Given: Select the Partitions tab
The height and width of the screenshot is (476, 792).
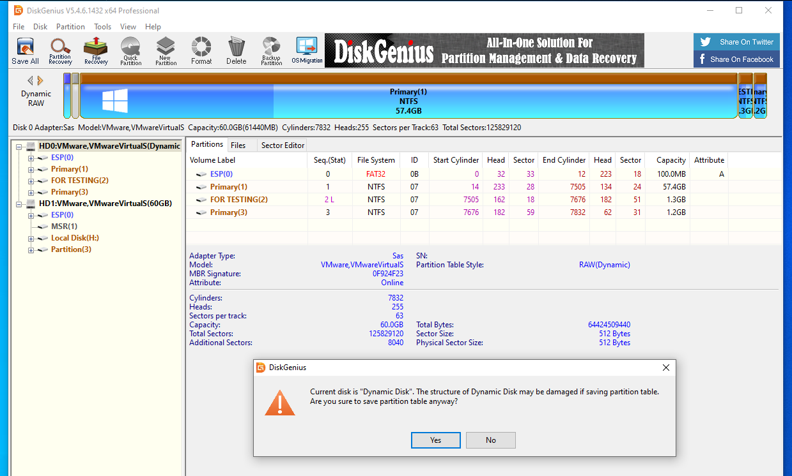Looking at the screenshot, I should click(x=207, y=145).
